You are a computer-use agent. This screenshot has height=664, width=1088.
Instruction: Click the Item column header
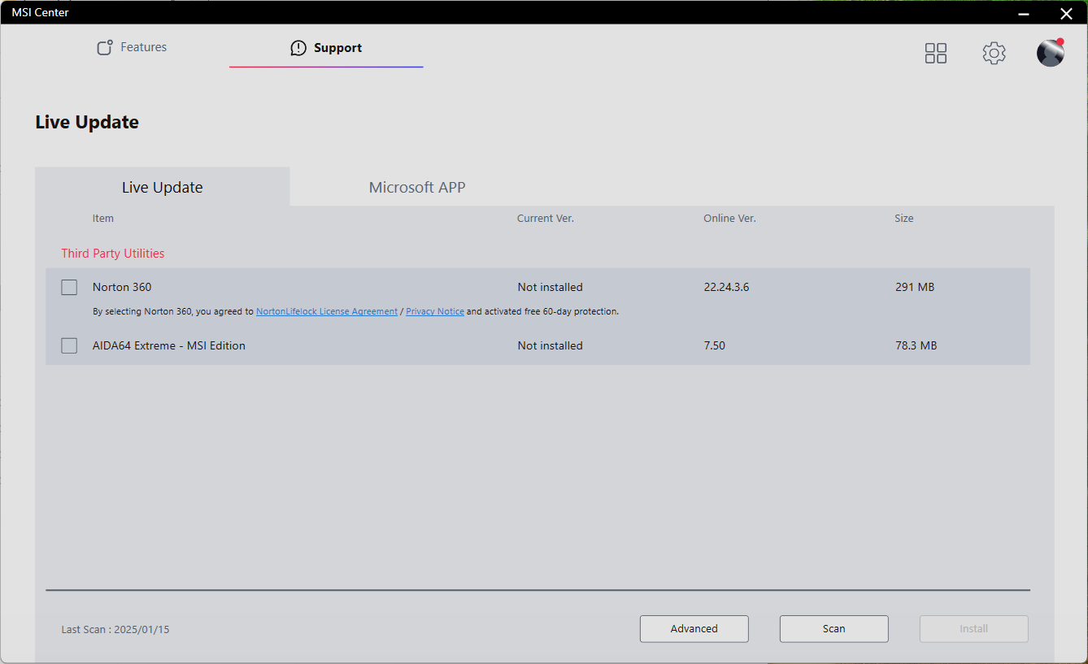pos(103,218)
